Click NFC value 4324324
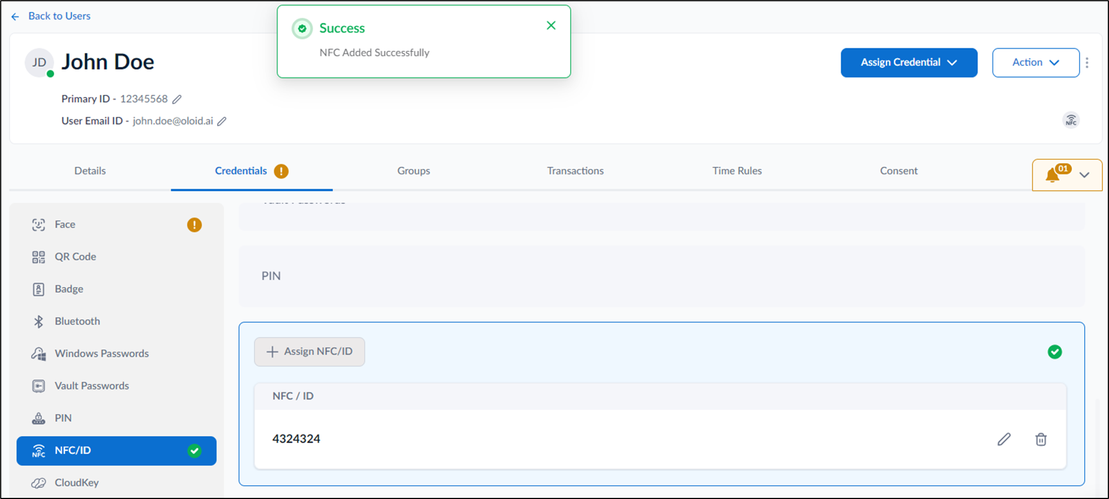 click(x=296, y=439)
